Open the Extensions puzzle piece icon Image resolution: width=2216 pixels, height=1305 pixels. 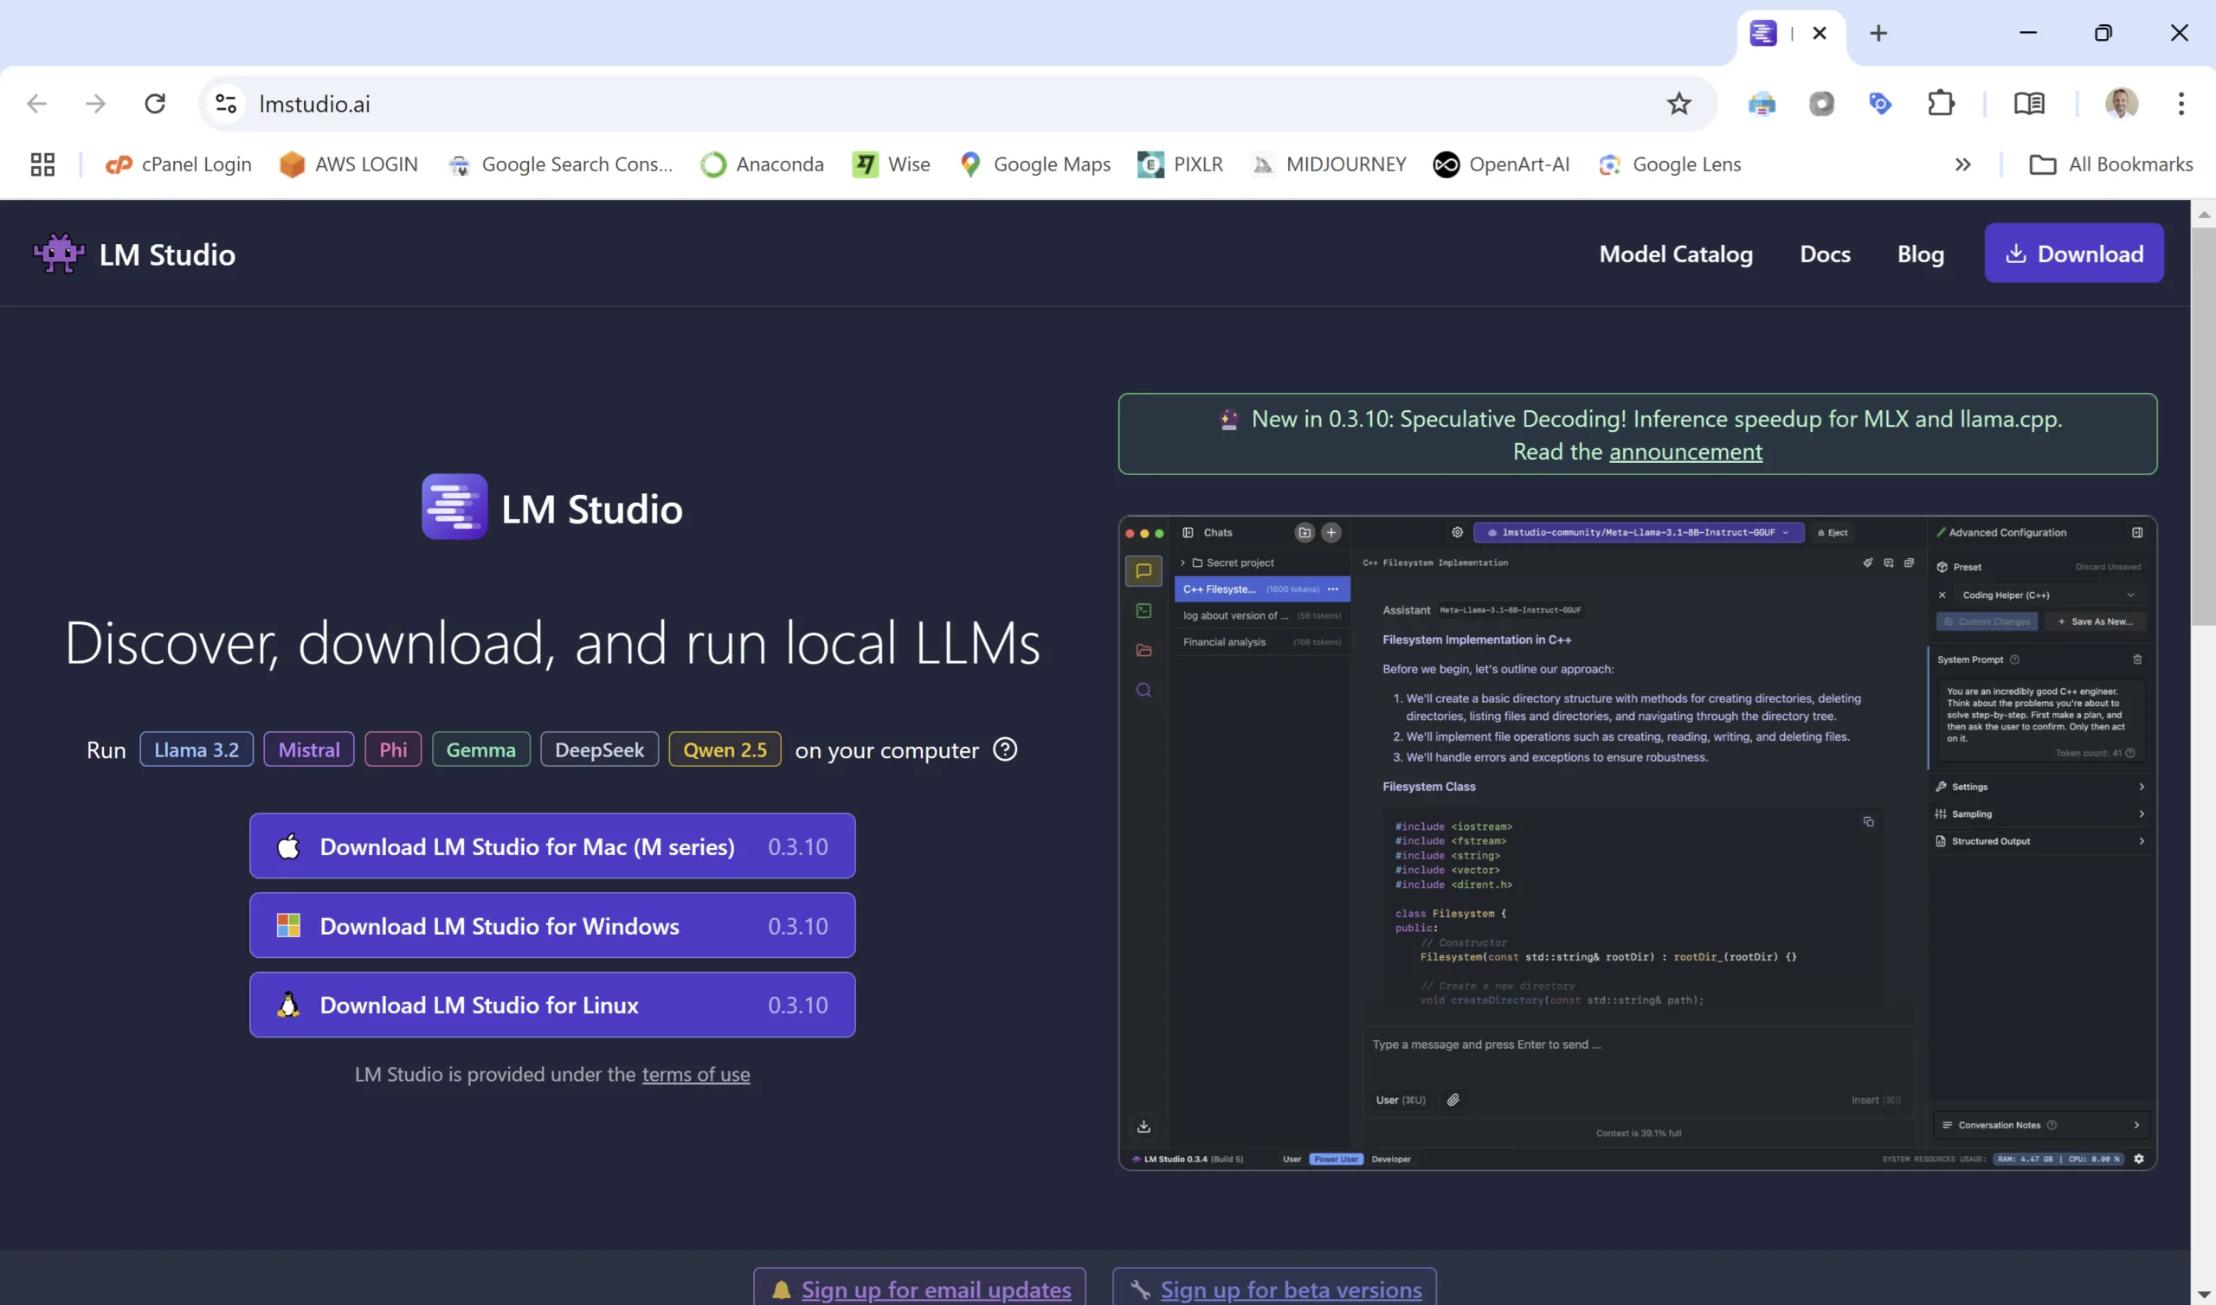[x=1940, y=104]
